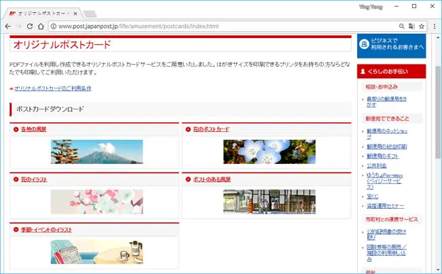Open ポストのある風景 link
The height and width of the screenshot is (274, 442).
211,179
